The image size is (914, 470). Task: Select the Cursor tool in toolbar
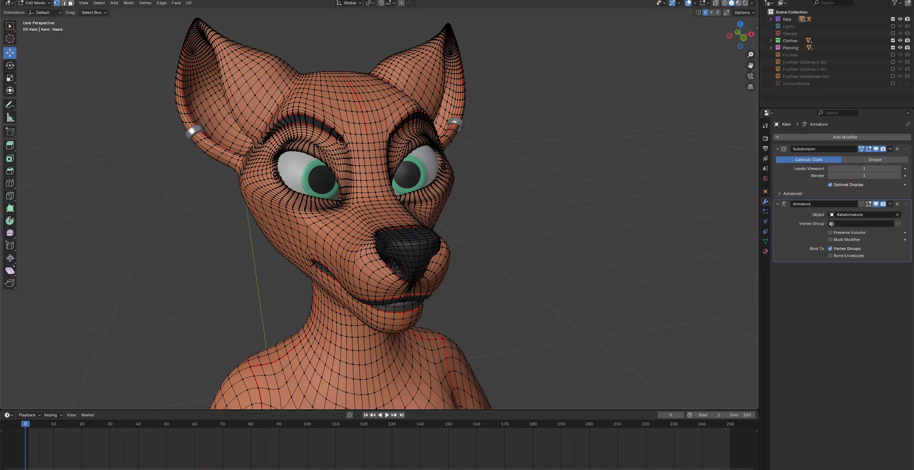click(10, 39)
